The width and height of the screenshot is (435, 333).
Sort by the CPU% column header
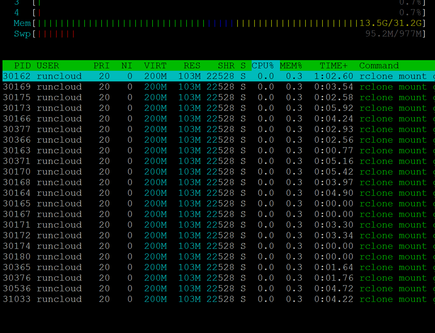click(263, 66)
